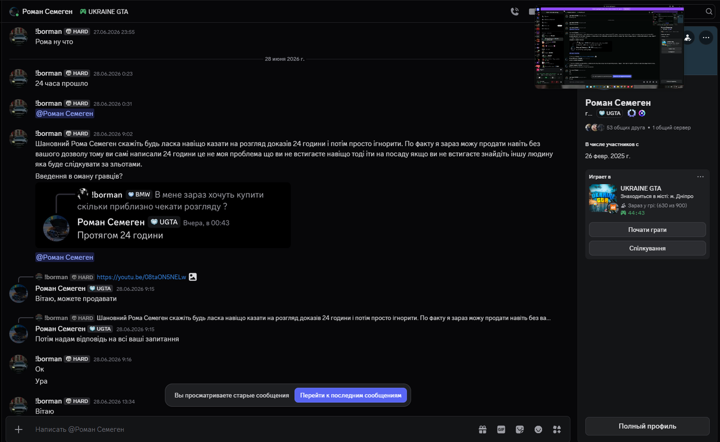Open the apps launcher icon in the message bar
The height and width of the screenshot is (442, 720).
pyautogui.click(x=557, y=429)
